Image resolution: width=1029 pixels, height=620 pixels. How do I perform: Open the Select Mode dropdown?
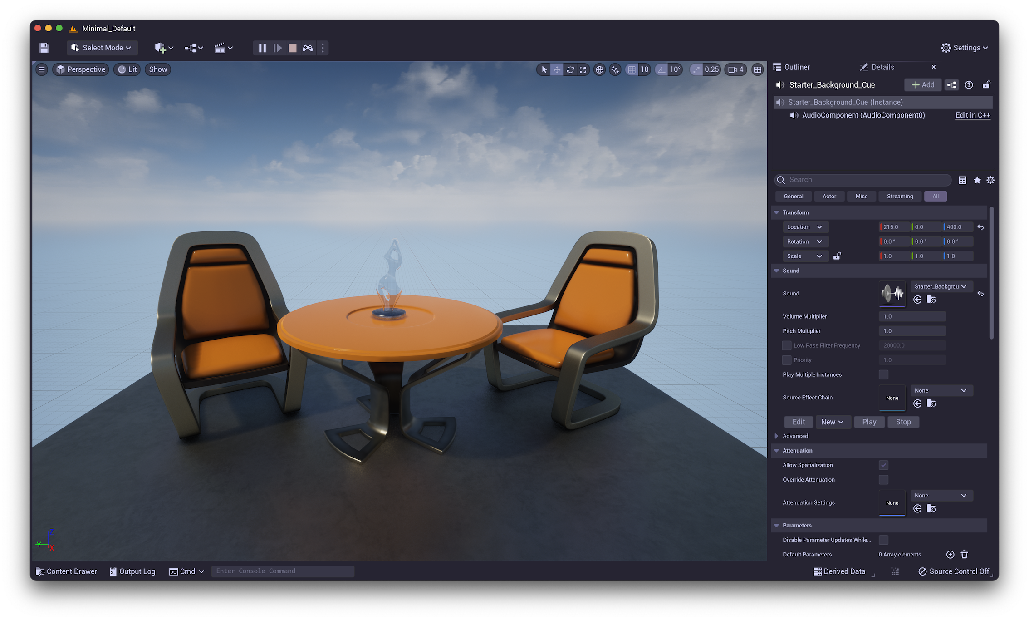(x=102, y=48)
